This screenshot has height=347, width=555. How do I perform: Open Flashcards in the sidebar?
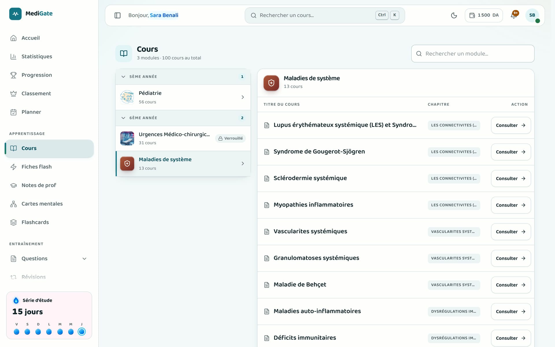click(49, 222)
